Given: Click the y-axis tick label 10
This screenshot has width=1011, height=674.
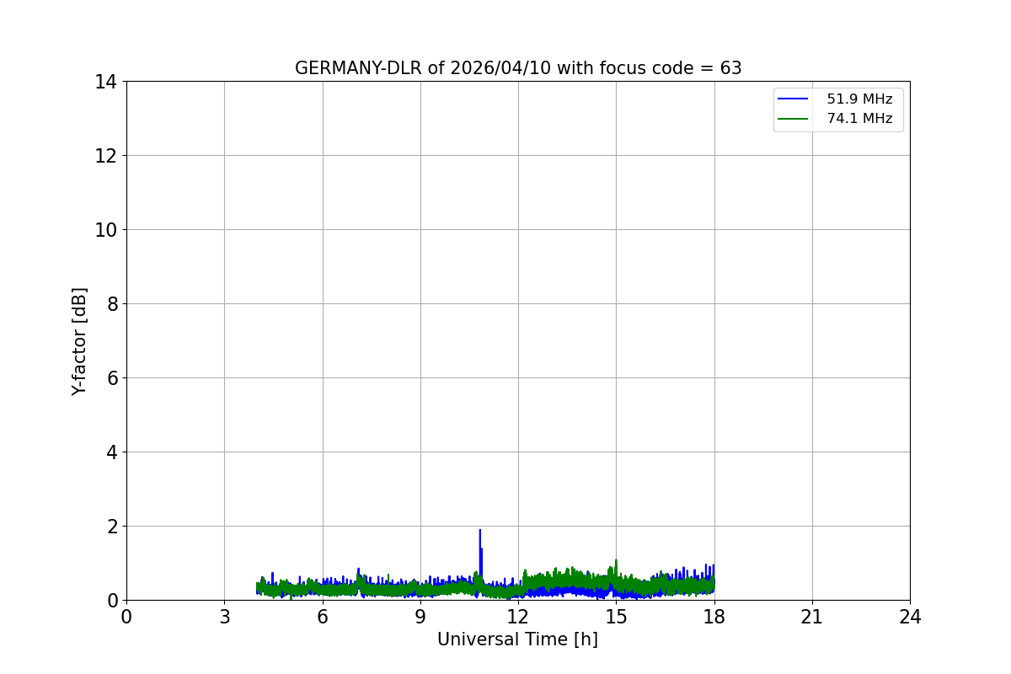Looking at the screenshot, I should pos(106,230).
